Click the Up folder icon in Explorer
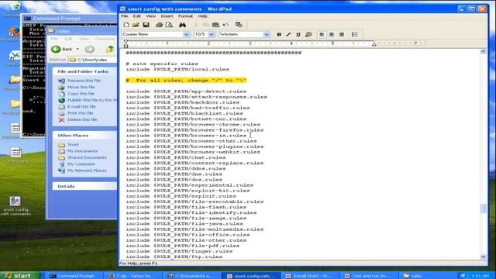 [x=110, y=49]
